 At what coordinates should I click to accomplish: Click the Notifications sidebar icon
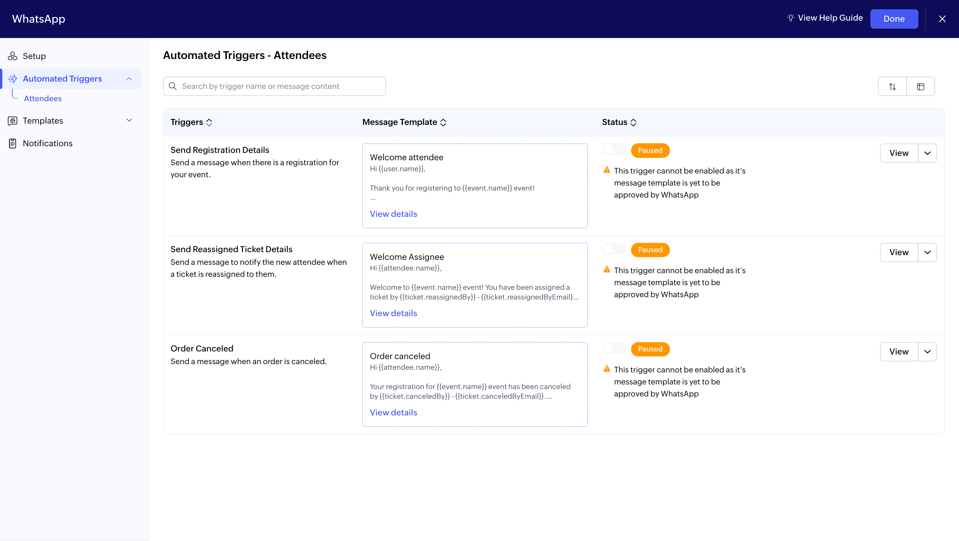[13, 143]
